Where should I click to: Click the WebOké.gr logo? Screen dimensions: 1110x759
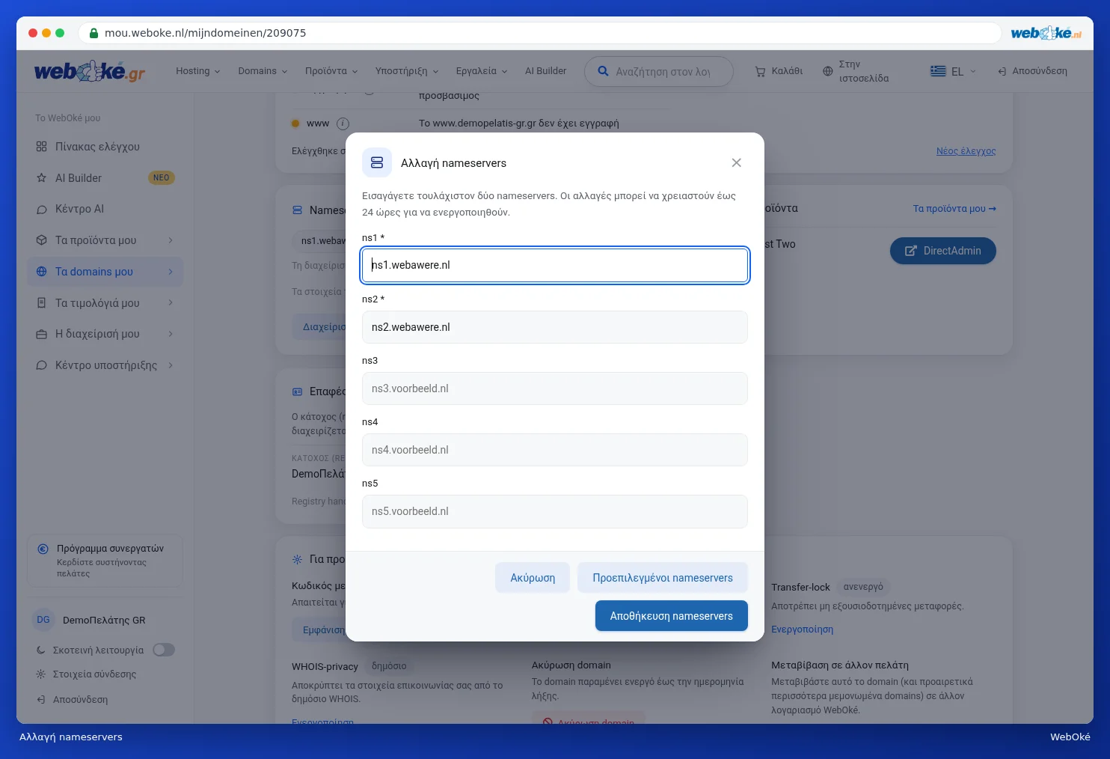(x=90, y=72)
